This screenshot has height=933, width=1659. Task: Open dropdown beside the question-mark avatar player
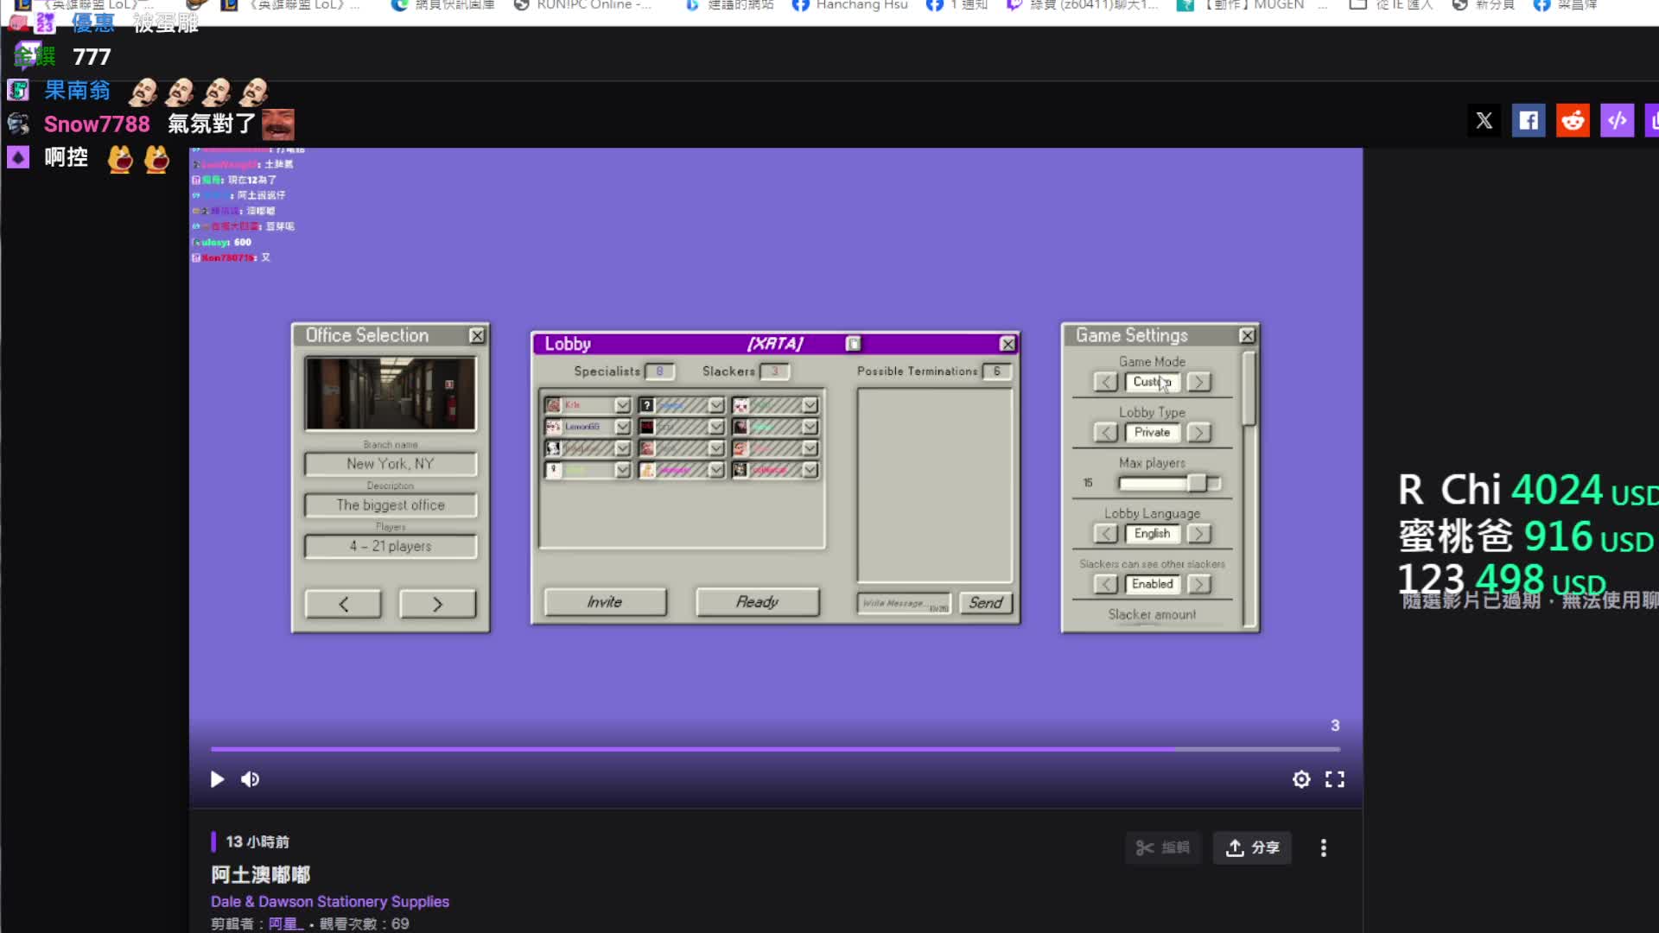pos(715,405)
